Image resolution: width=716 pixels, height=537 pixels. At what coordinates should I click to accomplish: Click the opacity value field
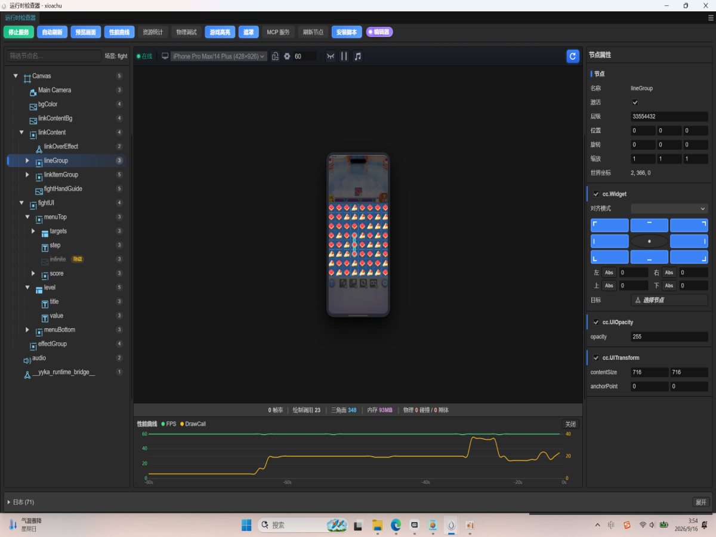[669, 337]
